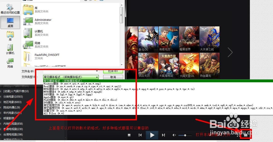Open the 年代电影 list entry
This screenshot has width=273, height=142.
point(12,113)
